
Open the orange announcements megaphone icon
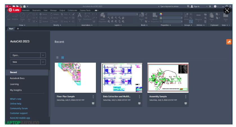[x=229, y=42]
